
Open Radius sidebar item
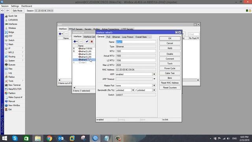click(x=11, y=77)
